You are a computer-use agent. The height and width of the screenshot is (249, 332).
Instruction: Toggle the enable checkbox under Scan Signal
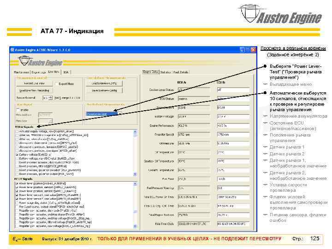point(18,110)
